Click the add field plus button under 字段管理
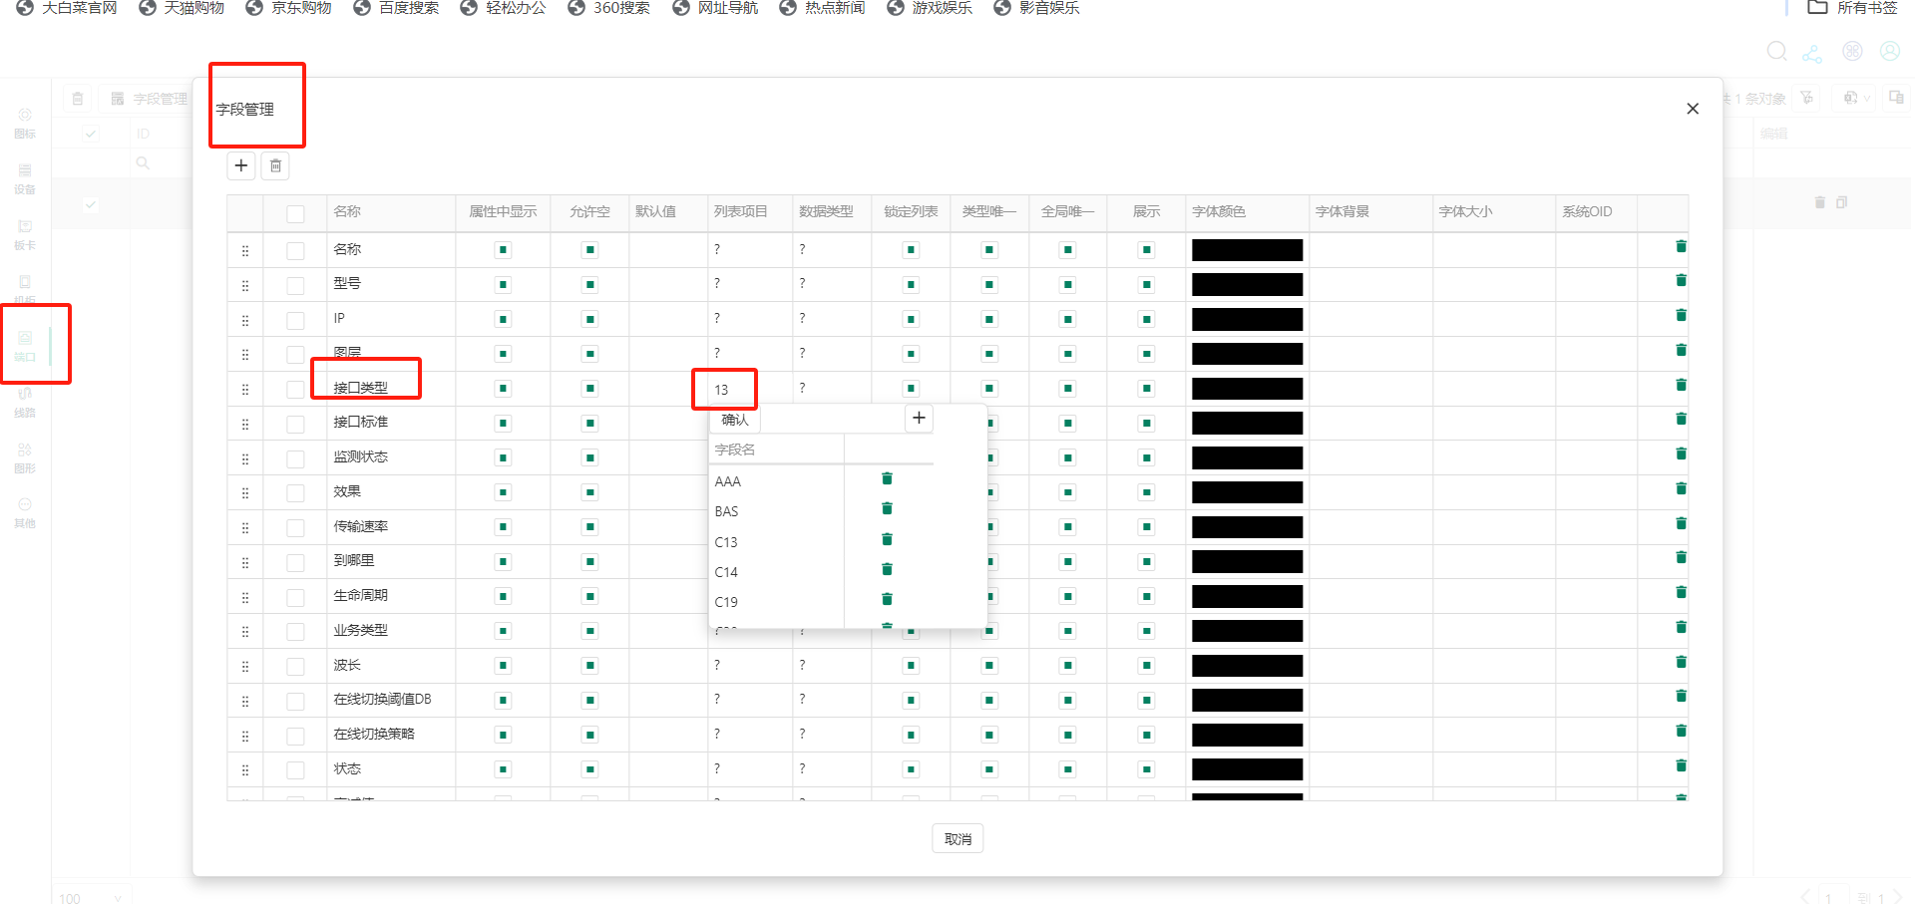Image resolution: width=1915 pixels, height=904 pixels. point(241,165)
